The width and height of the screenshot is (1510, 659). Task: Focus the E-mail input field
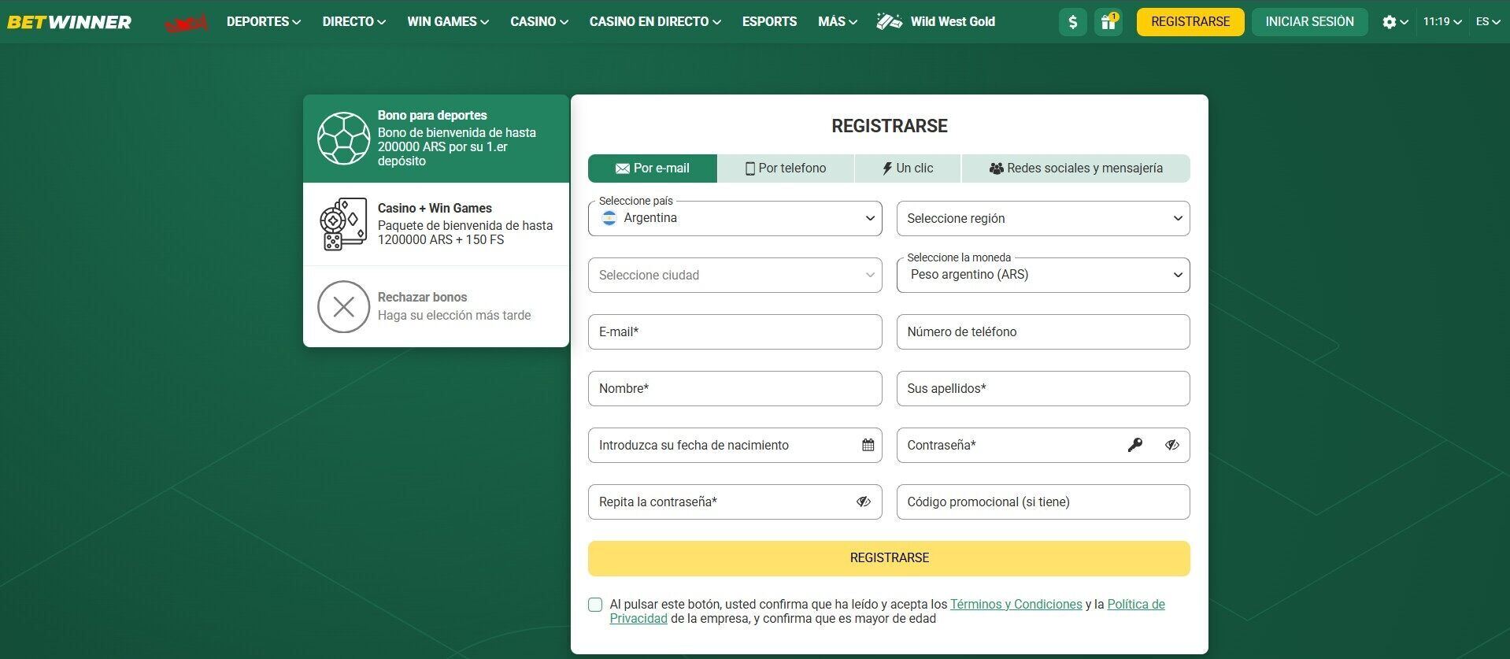pos(735,331)
